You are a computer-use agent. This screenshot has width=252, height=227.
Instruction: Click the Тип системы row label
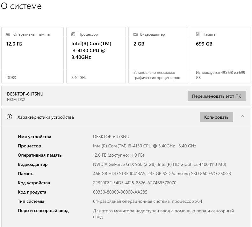click(31, 201)
